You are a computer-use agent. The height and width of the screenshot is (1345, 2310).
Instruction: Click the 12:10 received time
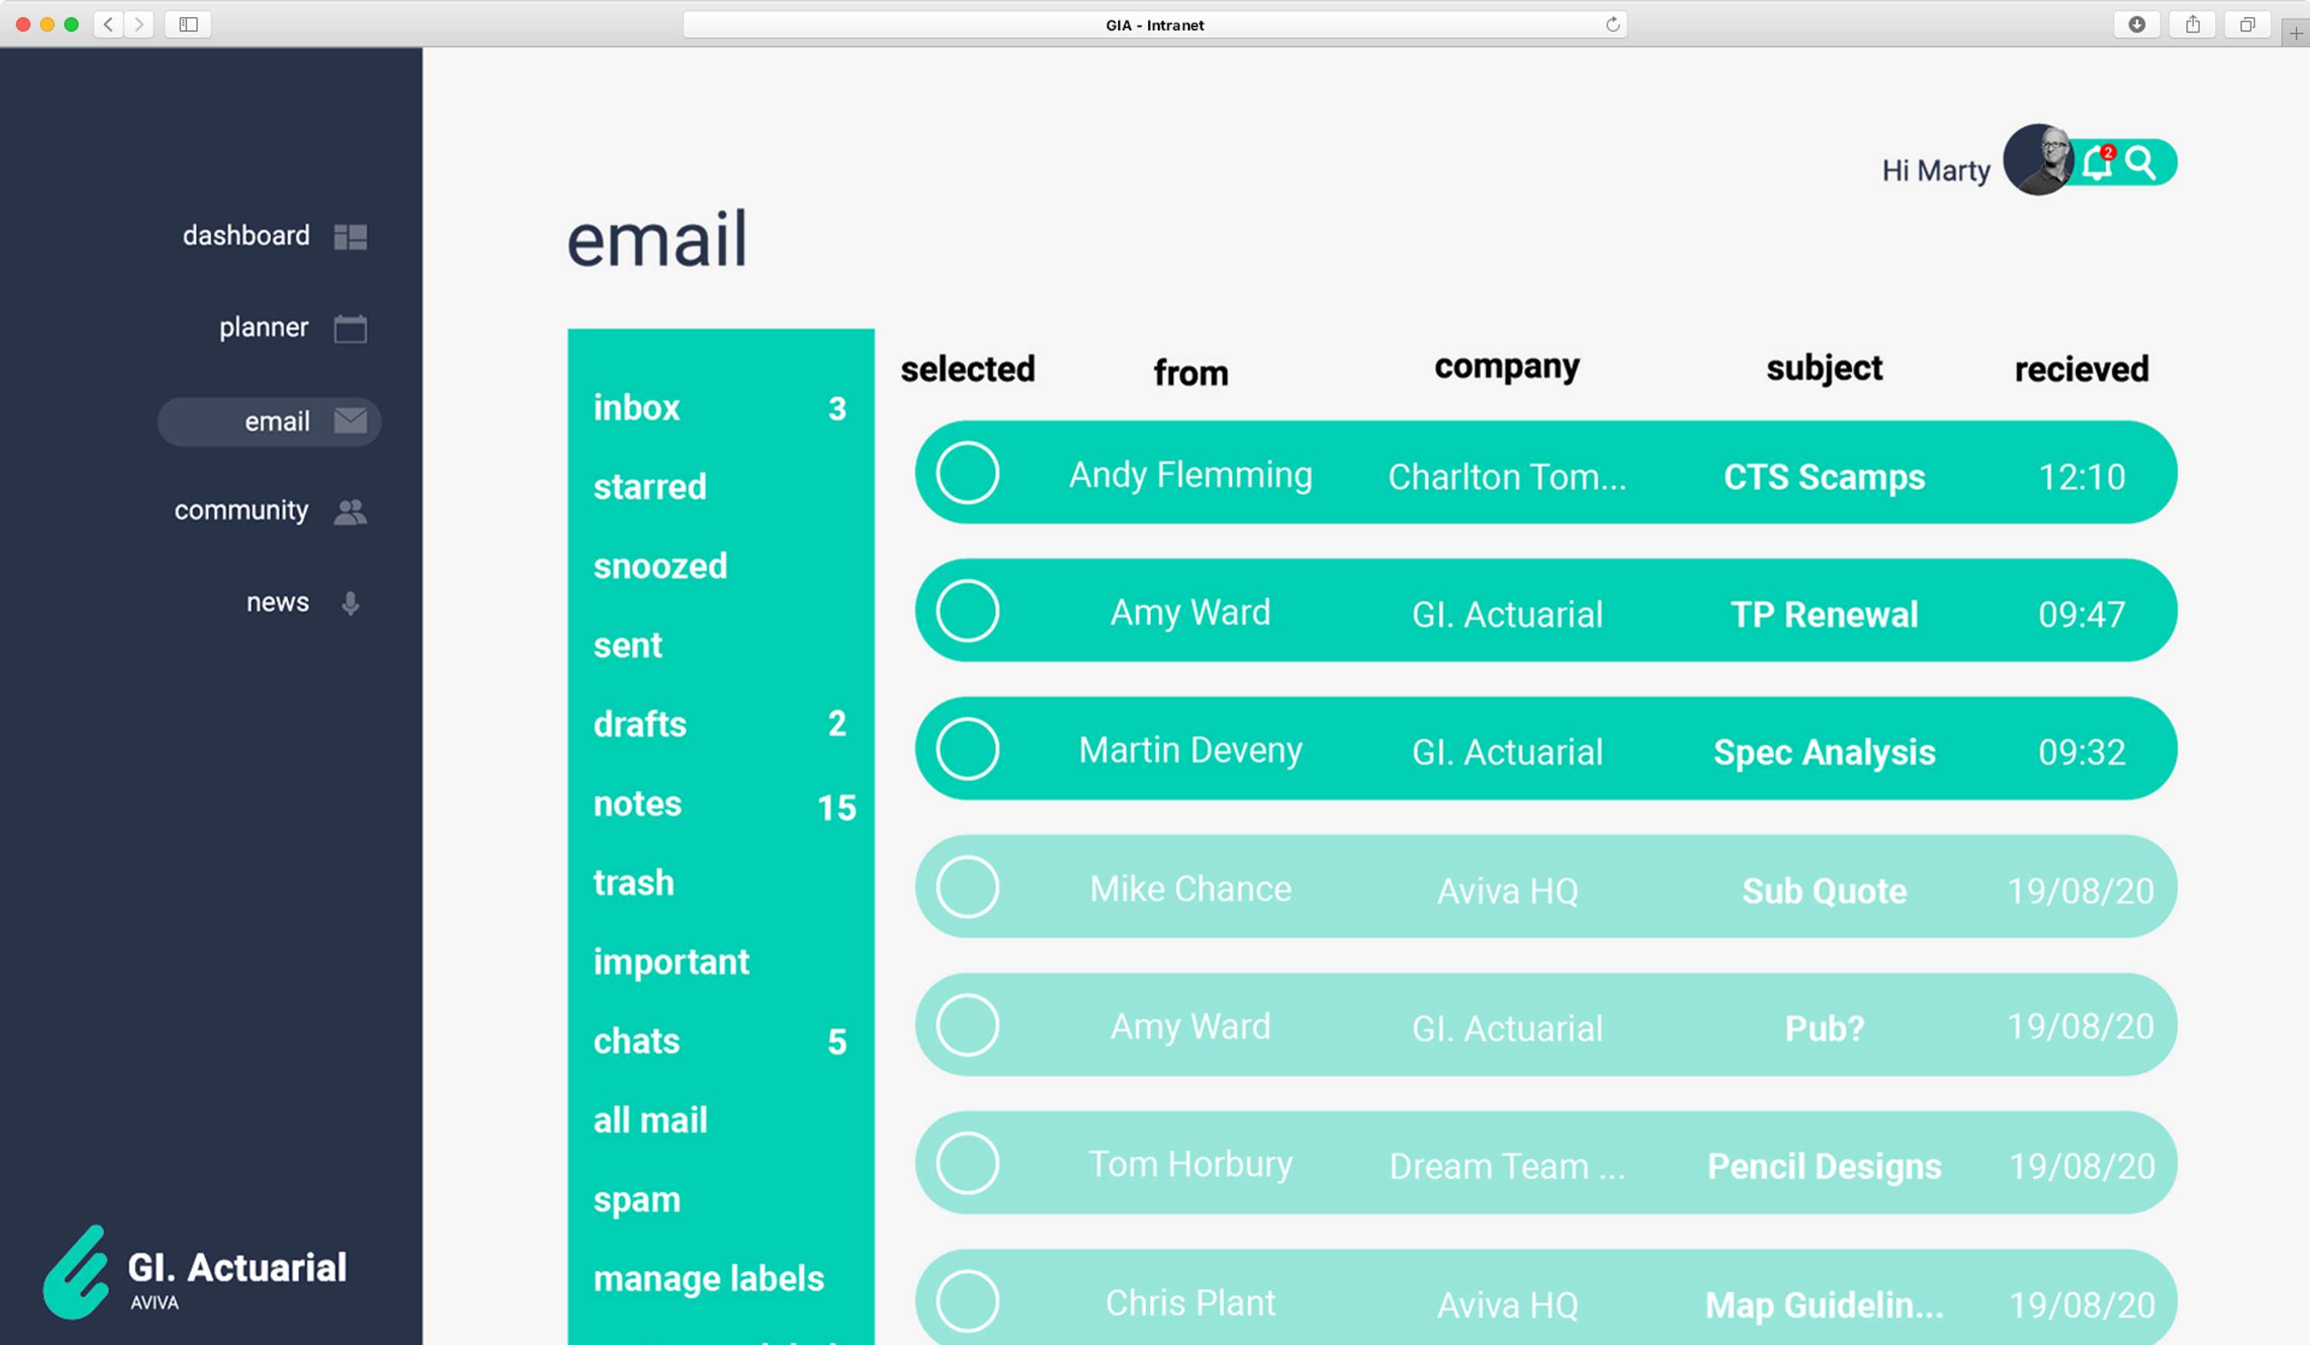[x=2082, y=476]
